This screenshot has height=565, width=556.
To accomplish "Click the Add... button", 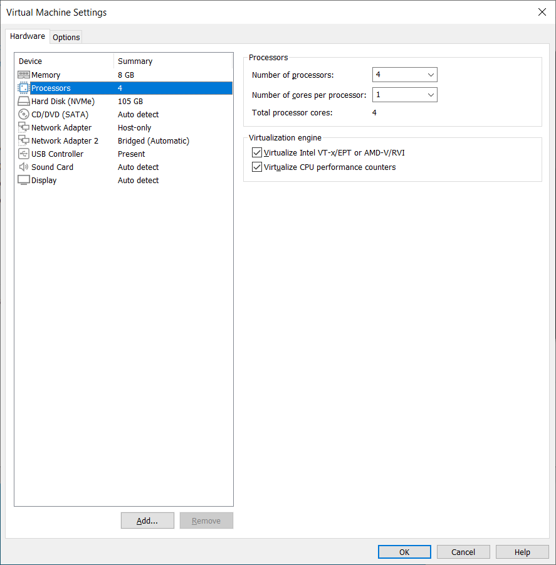I will pyautogui.click(x=147, y=520).
